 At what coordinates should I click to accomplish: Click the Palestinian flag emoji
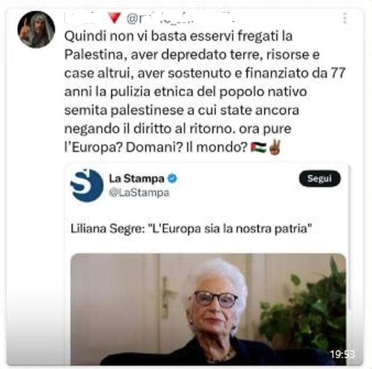(258, 148)
